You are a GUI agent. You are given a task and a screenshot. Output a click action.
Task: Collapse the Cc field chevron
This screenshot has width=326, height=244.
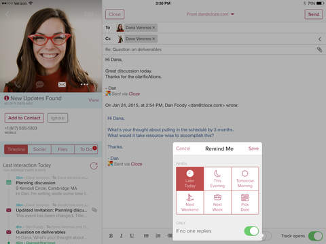click(319, 39)
